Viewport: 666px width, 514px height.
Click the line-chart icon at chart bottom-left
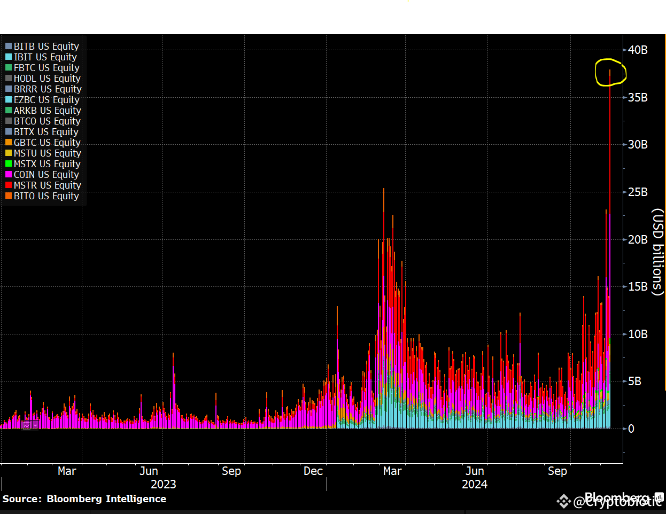click(x=27, y=425)
